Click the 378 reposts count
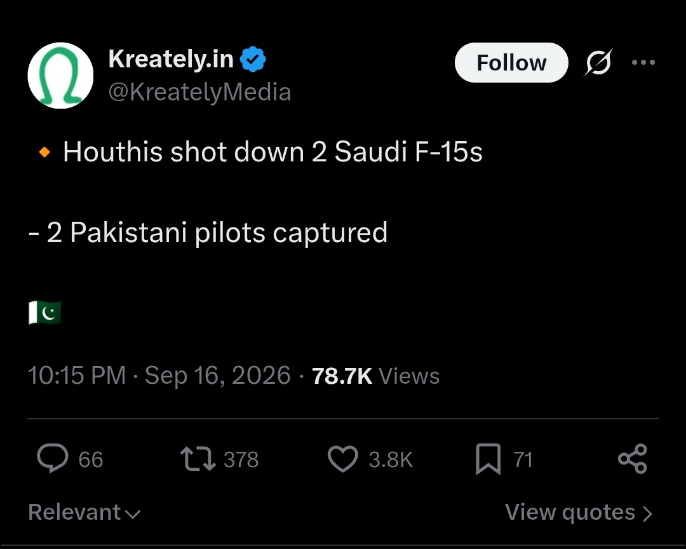The width and height of the screenshot is (686, 549). [x=241, y=459]
